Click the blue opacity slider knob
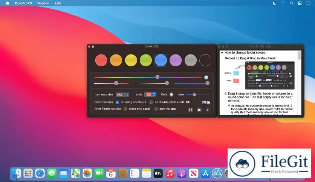The image size is (315, 182). pyautogui.click(x=208, y=83)
